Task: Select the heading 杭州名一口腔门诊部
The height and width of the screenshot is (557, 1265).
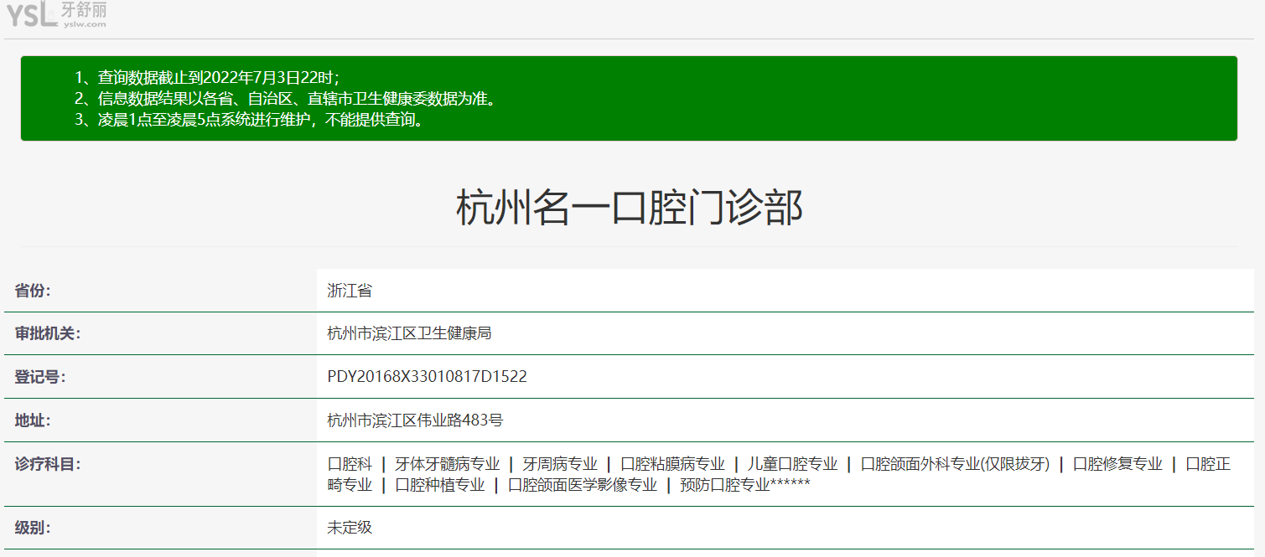Action: click(x=630, y=208)
